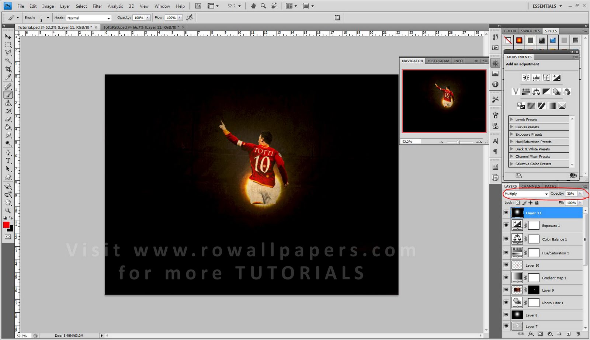Hide the Photo Filter 1 layer

pyautogui.click(x=506, y=303)
